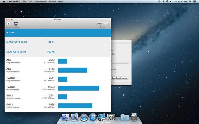Click the Spotlight search icon
Viewport: 199px width, 124px height.
coord(190,2)
